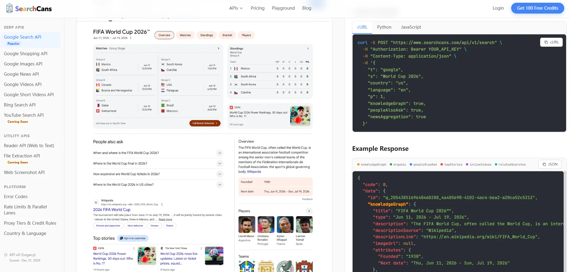Click Lamine Yamal player thumbnail
The width and height of the screenshot is (570, 272).
[x=304, y=225]
